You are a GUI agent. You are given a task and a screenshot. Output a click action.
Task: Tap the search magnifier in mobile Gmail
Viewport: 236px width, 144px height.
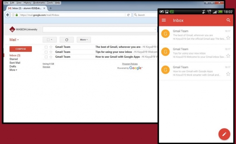(228, 20)
